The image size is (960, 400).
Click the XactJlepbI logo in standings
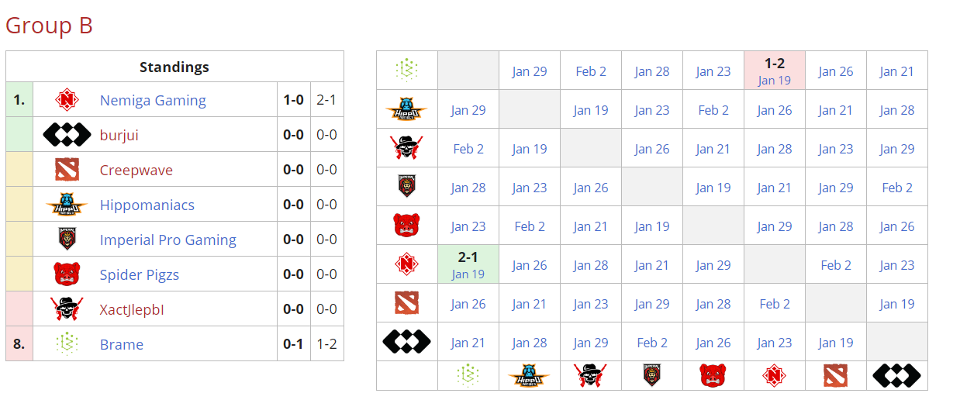pyautogui.click(x=67, y=309)
